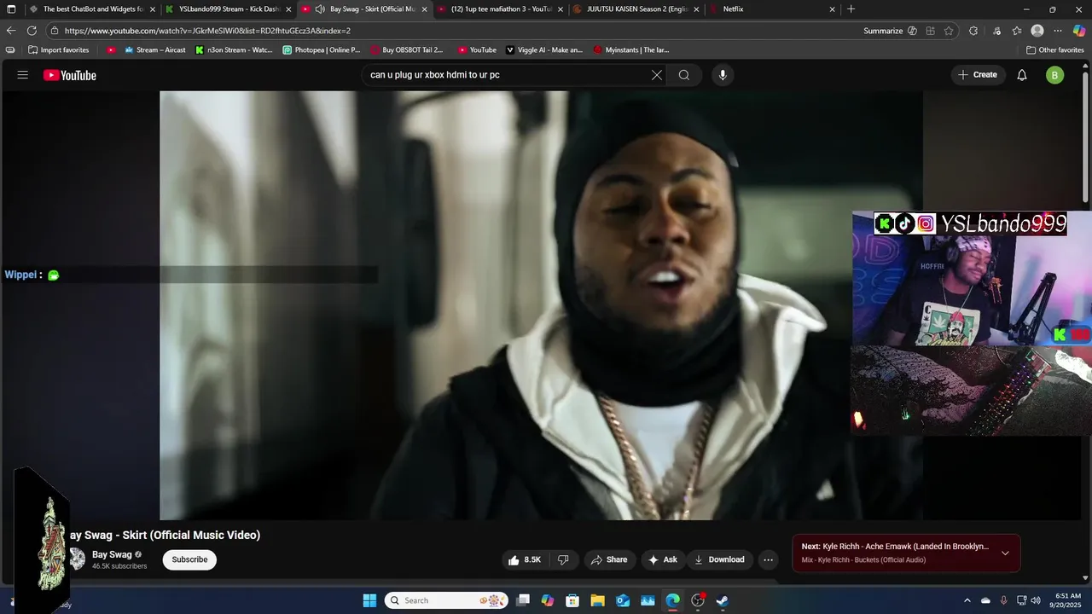
Task: Open Photopea bookmark
Action: click(x=321, y=50)
